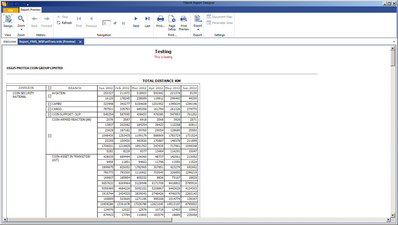Click the 10225 PROTEA COIN GROUP LIMITED heading
The width and height of the screenshot is (398, 225).
35,68
